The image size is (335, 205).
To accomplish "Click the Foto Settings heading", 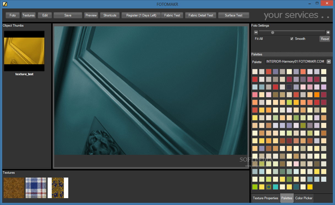I will click(260, 26).
